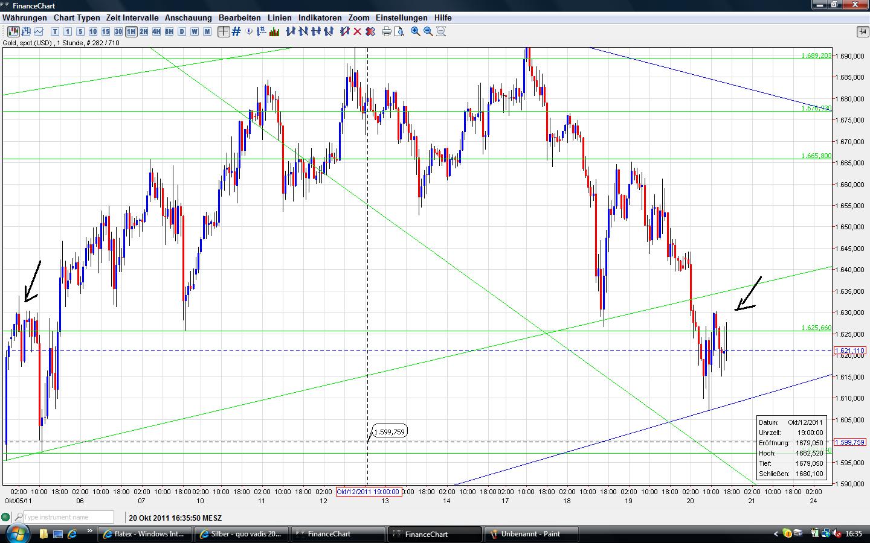Select the trendline drawing tool
The height and width of the screenshot is (543, 870).
point(291,31)
